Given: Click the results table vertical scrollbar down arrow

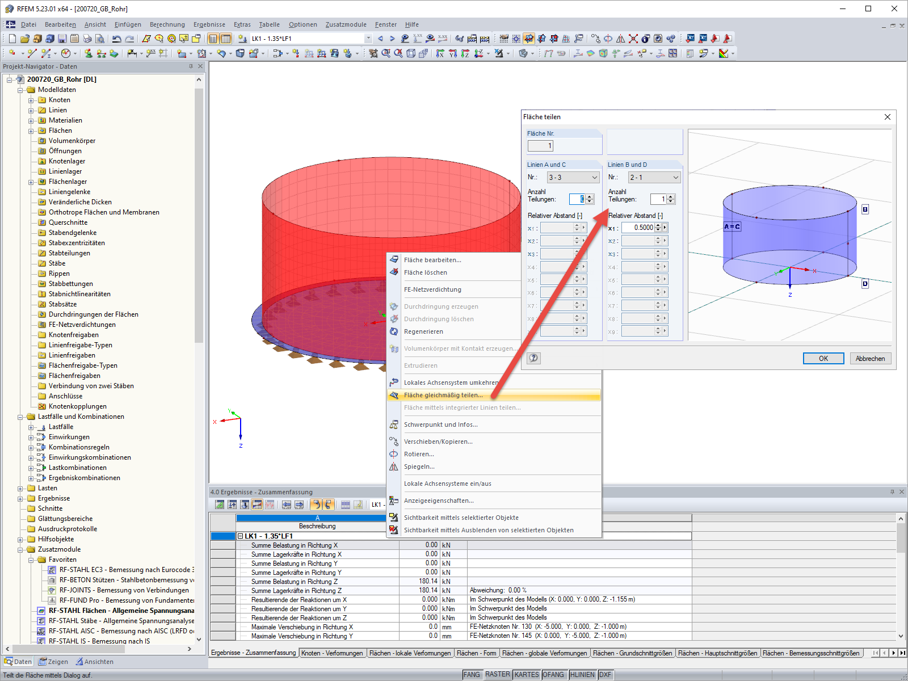Looking at the screenshot, I should coord(901,636).
